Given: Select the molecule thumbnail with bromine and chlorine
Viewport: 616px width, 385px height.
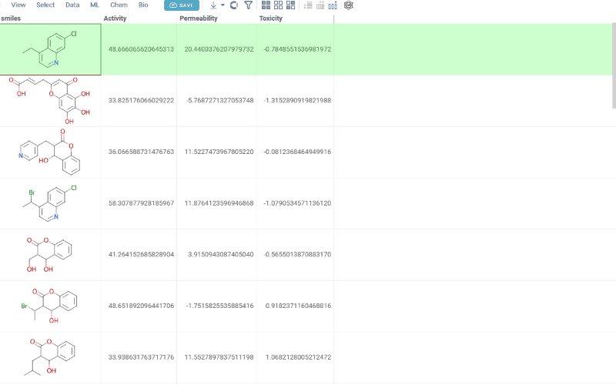Looking at the screenshot, I should (50, 204).
